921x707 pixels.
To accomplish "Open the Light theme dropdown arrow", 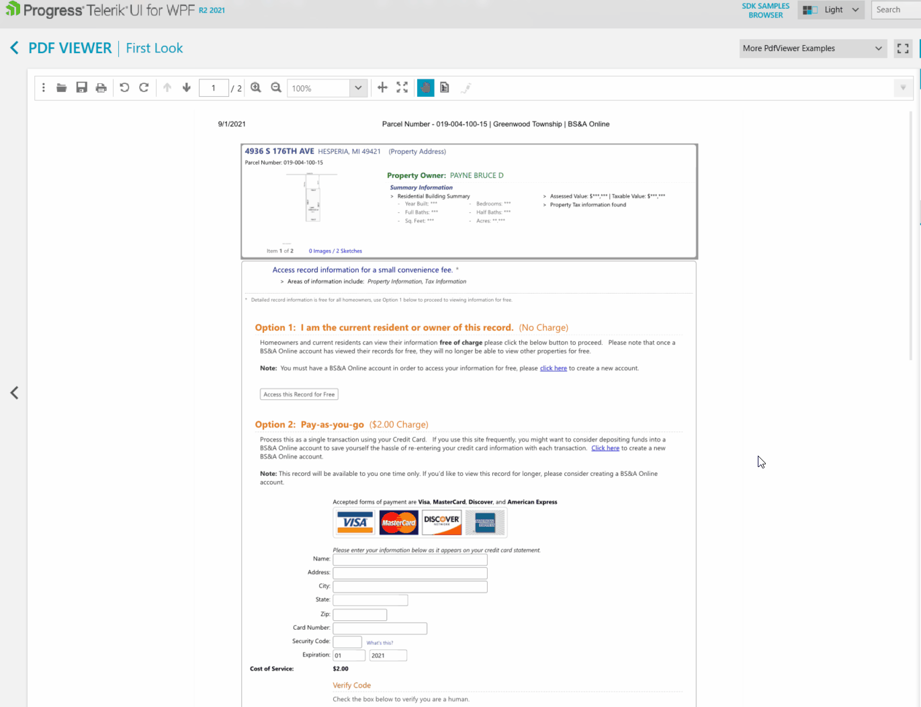I will (855, 10).
